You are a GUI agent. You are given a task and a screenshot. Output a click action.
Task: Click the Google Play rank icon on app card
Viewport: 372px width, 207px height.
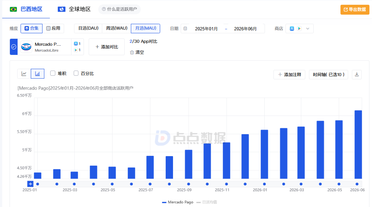tap(75, 50)
